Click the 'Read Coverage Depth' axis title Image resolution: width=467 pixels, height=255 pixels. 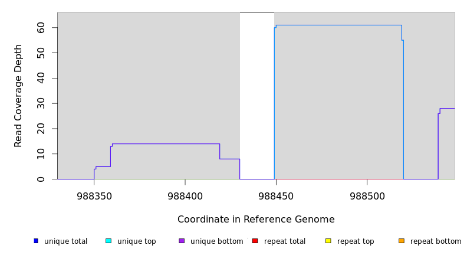[18, 96]
